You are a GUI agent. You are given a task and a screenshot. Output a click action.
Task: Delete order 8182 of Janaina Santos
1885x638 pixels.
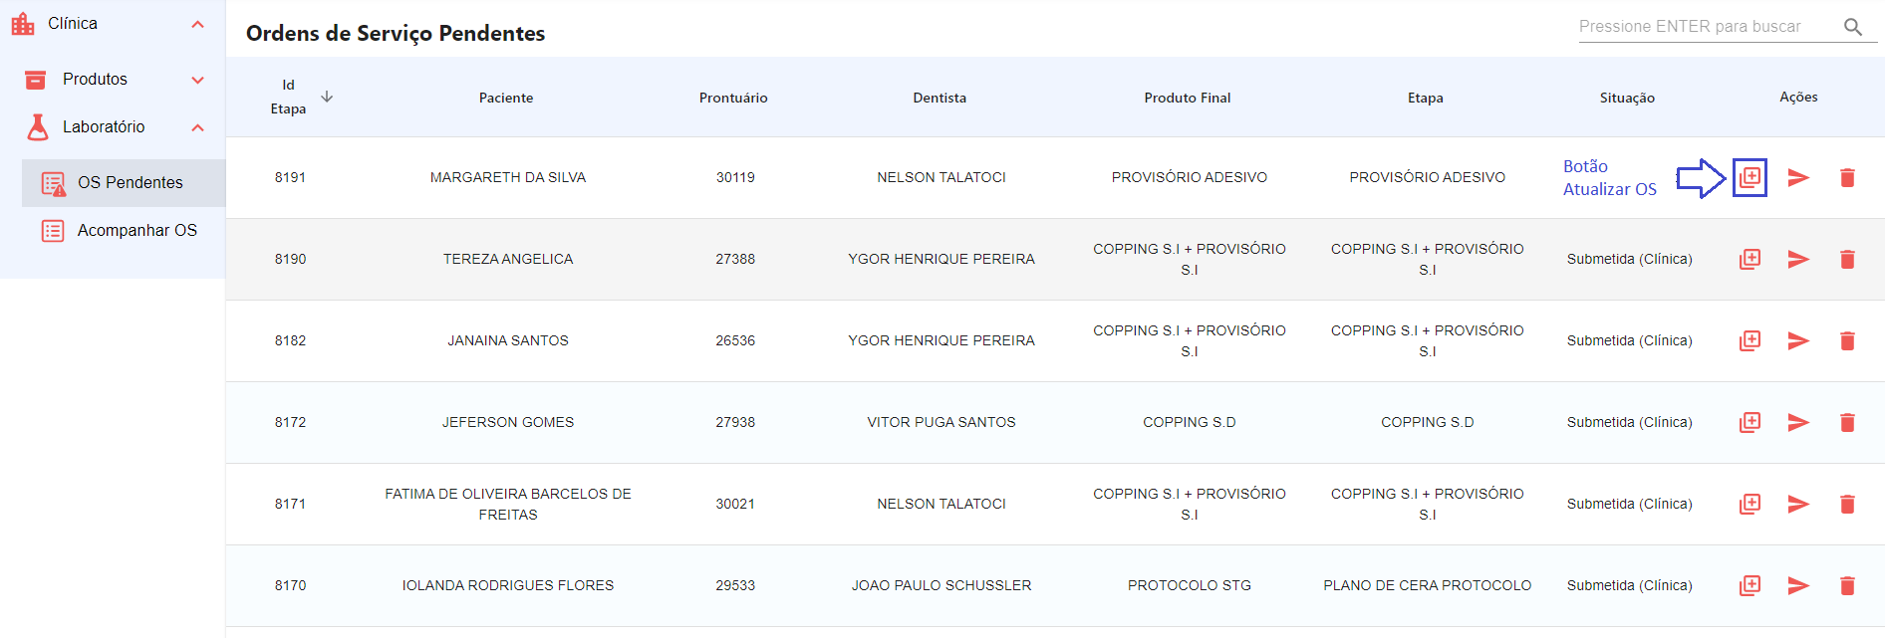[x=1847, y=340]
